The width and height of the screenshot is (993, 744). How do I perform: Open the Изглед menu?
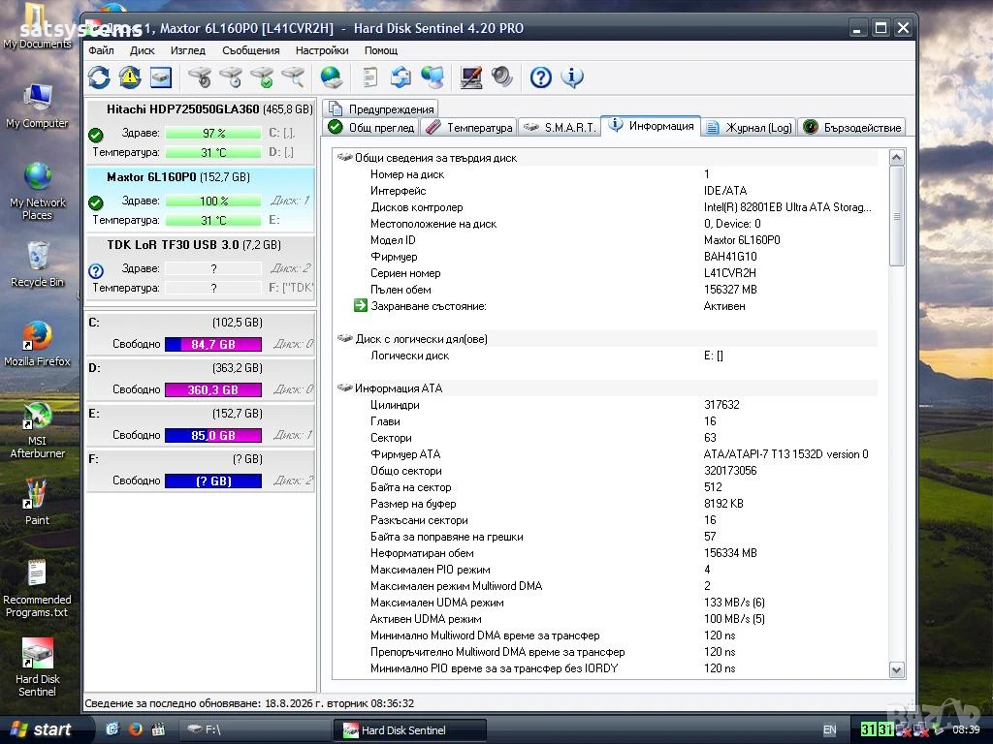[187, 50]
